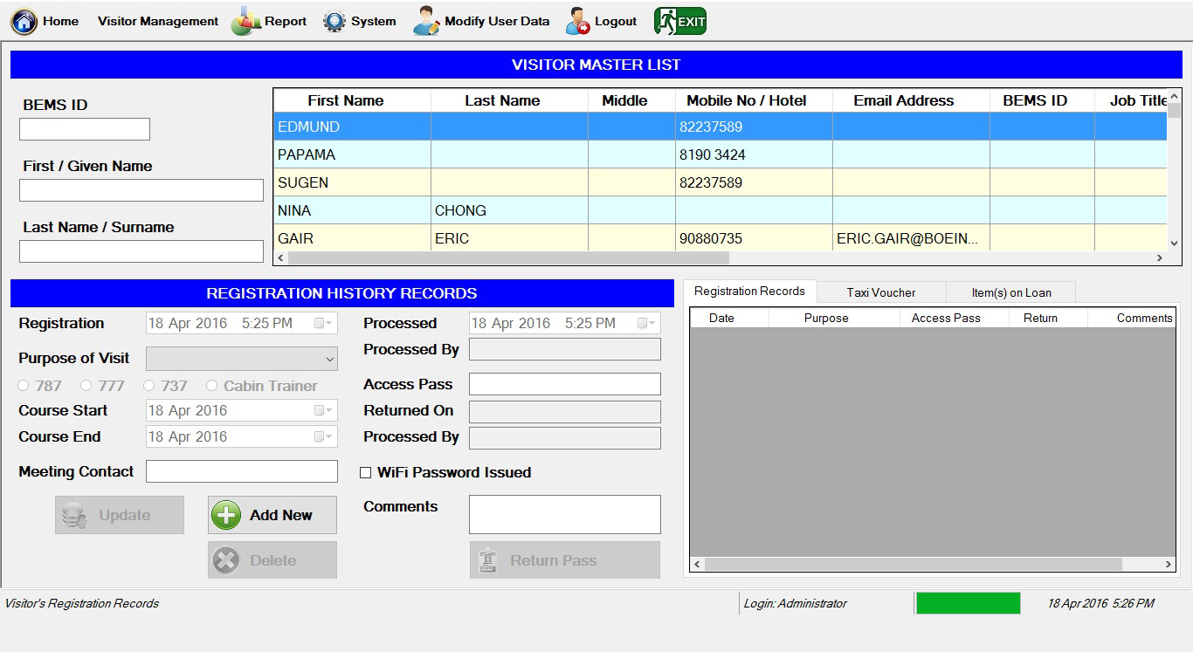Open the Visitor Management menu

coord(156,22)
